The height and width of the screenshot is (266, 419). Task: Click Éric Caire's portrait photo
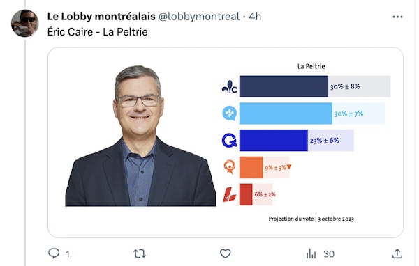point(140,136)
